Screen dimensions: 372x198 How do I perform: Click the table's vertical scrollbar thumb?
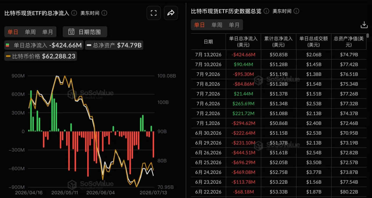(x=368, y=35)
